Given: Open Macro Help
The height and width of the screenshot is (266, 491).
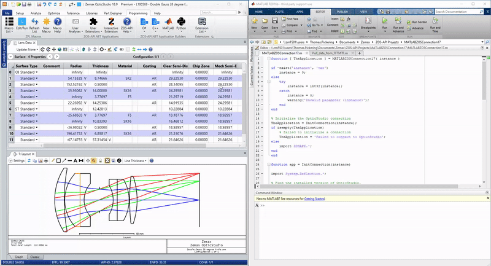Looking at the screenshot, I should (x=57, y=25).
